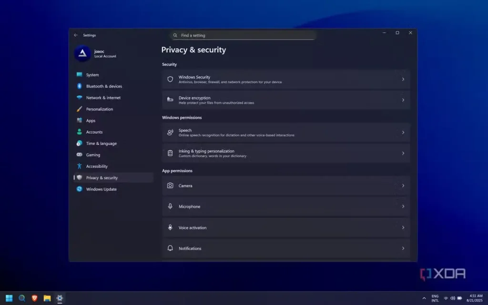Click the Speech recognition icon

(x=170, y=132)
